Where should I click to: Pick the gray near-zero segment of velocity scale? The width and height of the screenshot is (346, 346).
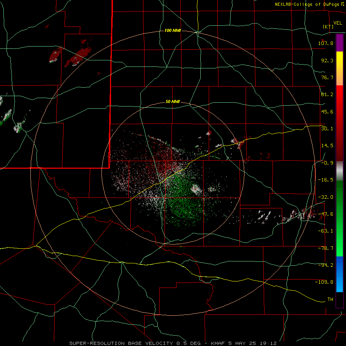click(339, 171)
